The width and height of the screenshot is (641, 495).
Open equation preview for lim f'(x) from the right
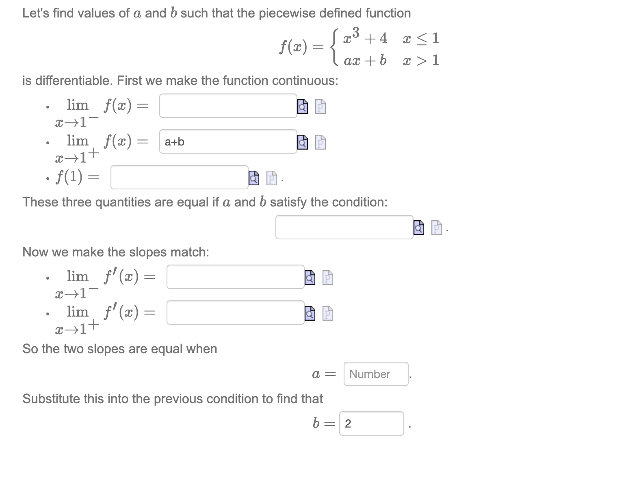[x=310, y=314]
